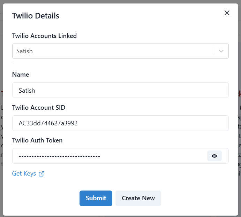Screen dimensions: 241x217
Task: Expand the linked accounts chevron arrow
Action: click(221, 51)
